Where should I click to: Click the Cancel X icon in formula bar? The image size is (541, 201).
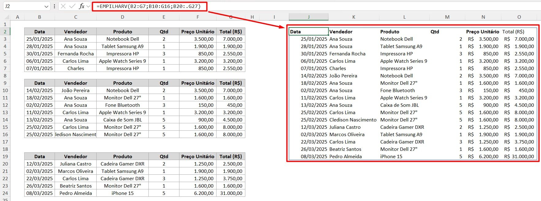coord(63,6)
